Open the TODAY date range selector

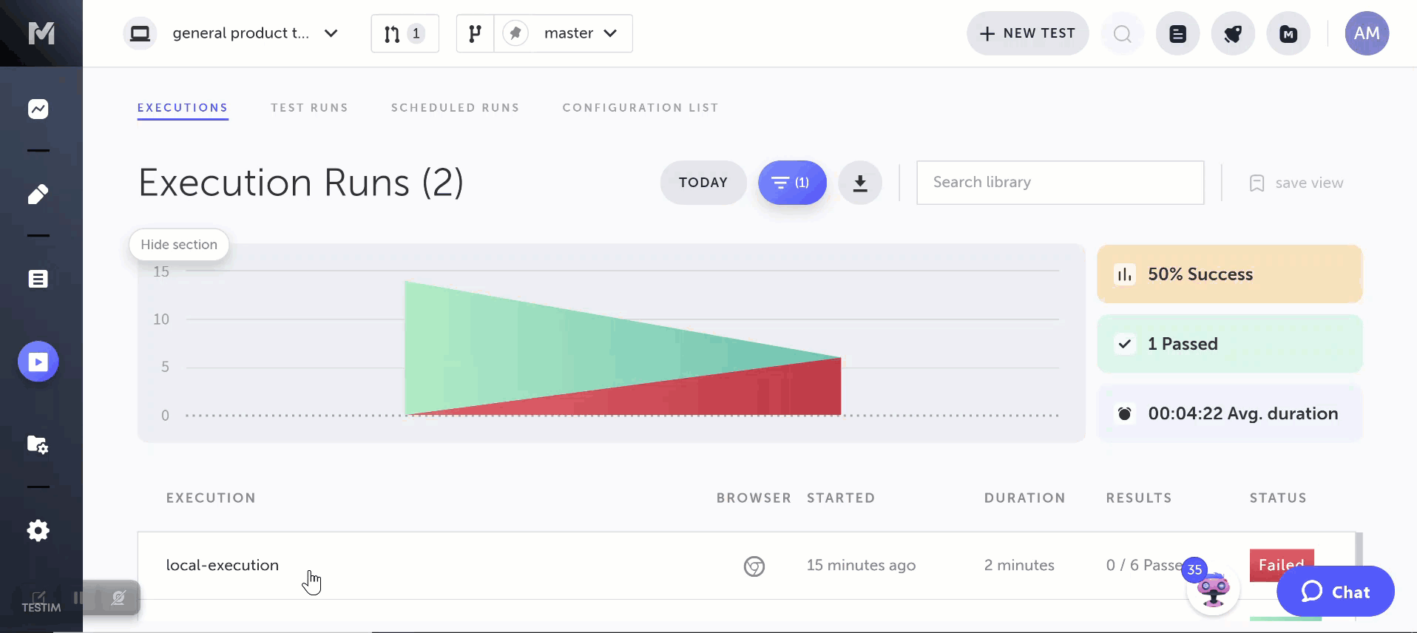703,183
